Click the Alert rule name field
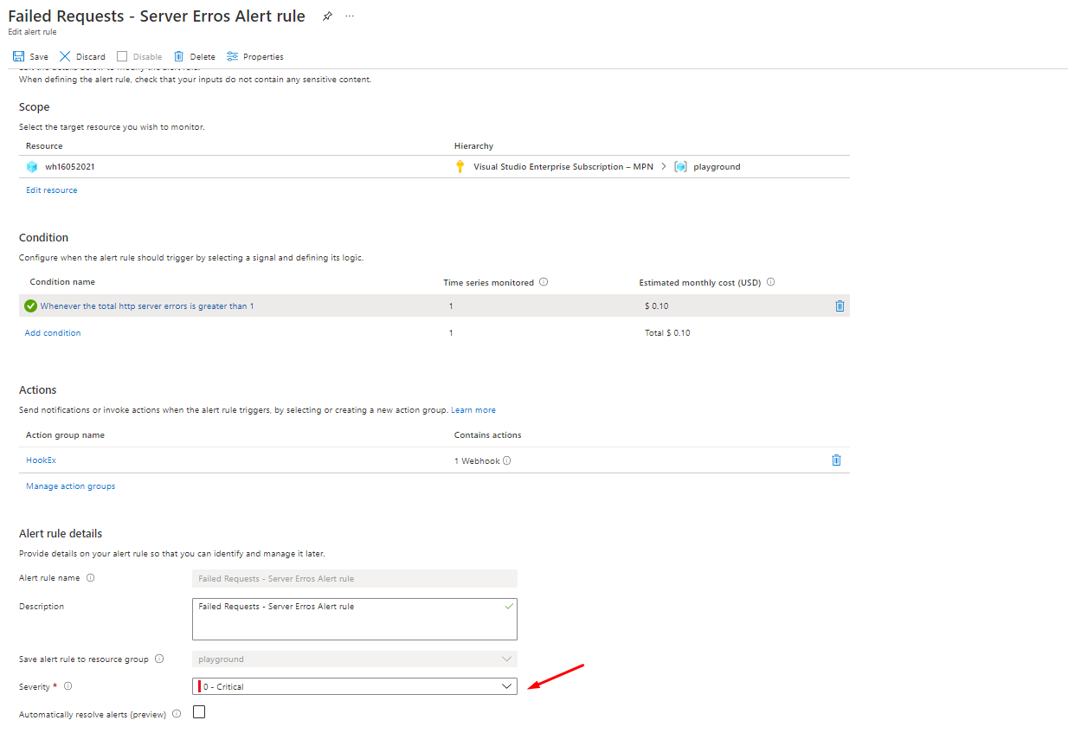Image resolution: width=1068 pixels, height=746 pixels. coord(355,578)
